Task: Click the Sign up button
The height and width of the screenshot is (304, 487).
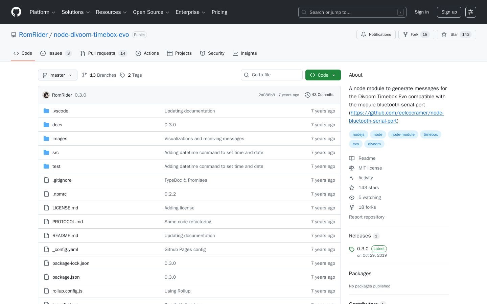Action: click(449, 12)
